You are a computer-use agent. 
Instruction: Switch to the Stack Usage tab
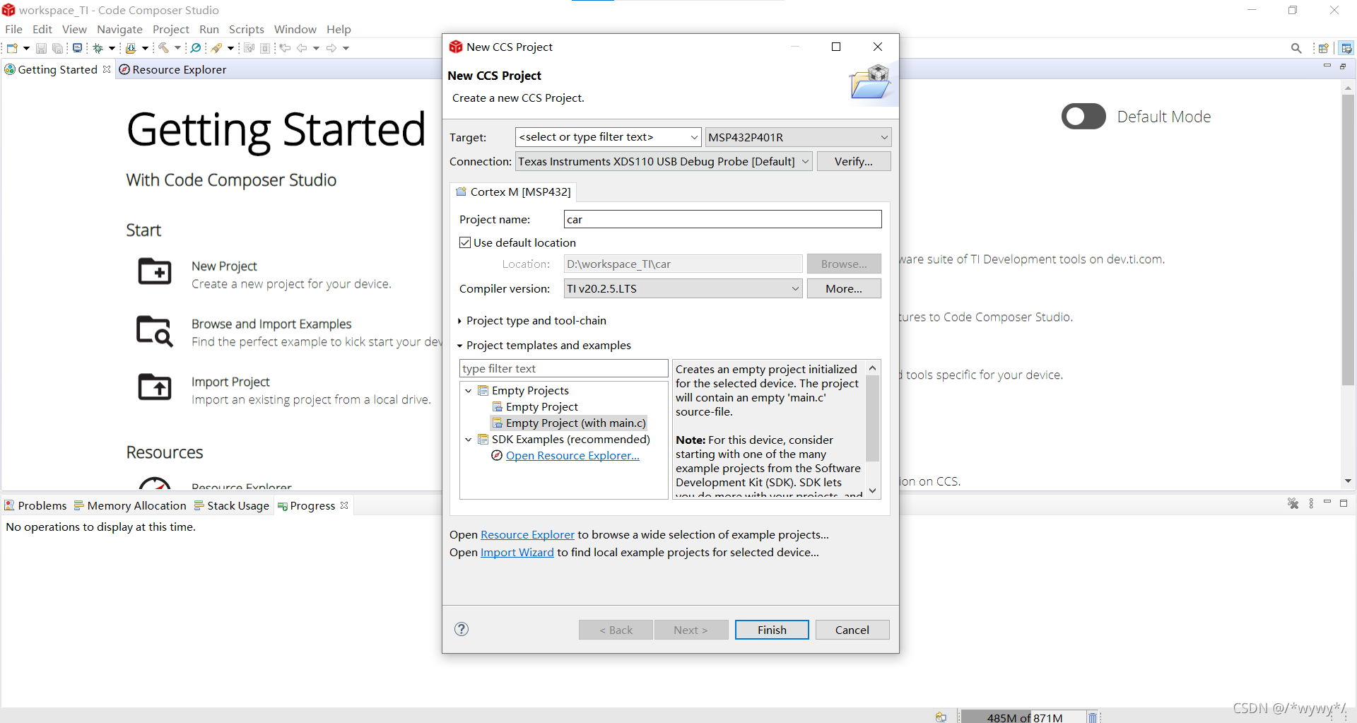(232, 505)
